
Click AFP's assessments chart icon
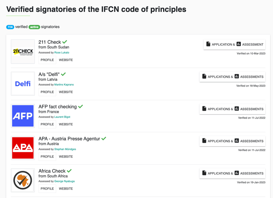coord(236,109)
